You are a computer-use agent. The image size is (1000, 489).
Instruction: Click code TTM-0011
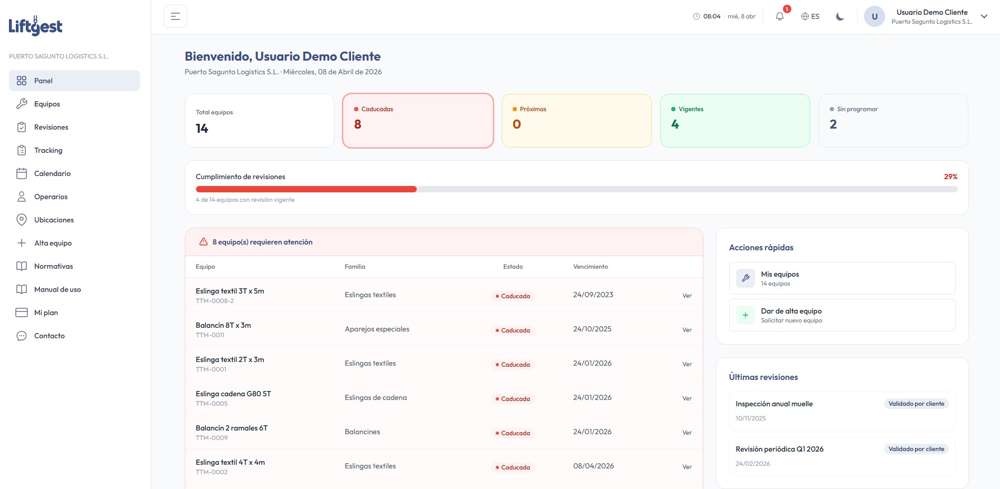coord(210,335)
